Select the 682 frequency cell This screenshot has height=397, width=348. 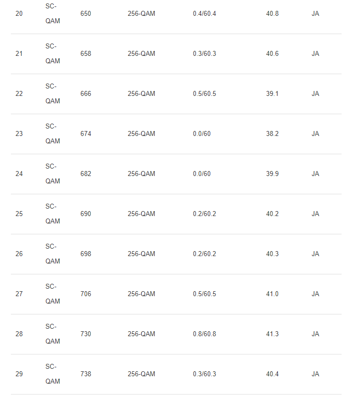pos(86,174)
